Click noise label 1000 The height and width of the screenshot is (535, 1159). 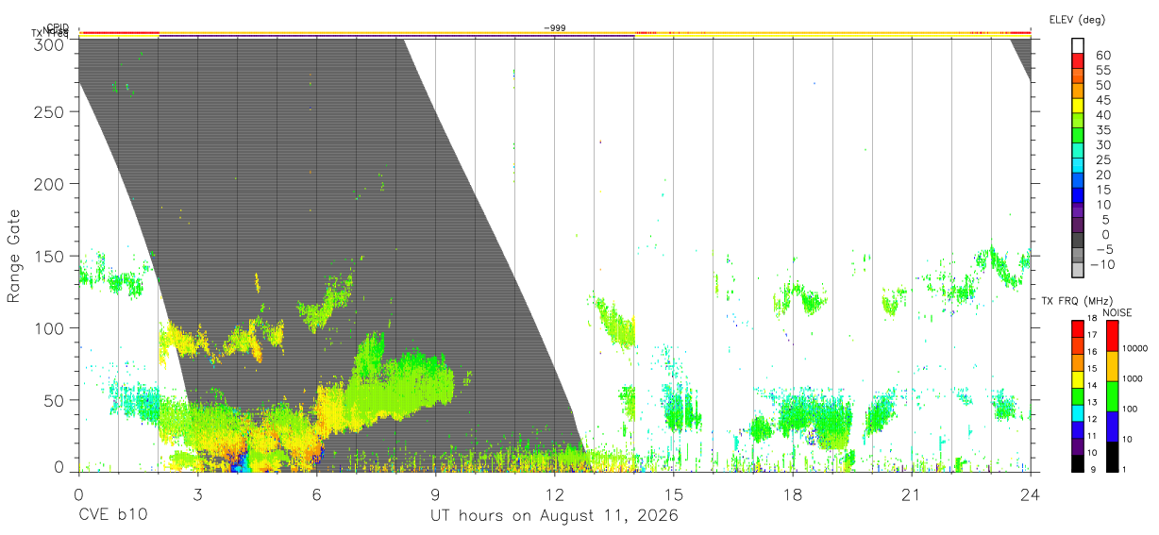pos(1134,379)
